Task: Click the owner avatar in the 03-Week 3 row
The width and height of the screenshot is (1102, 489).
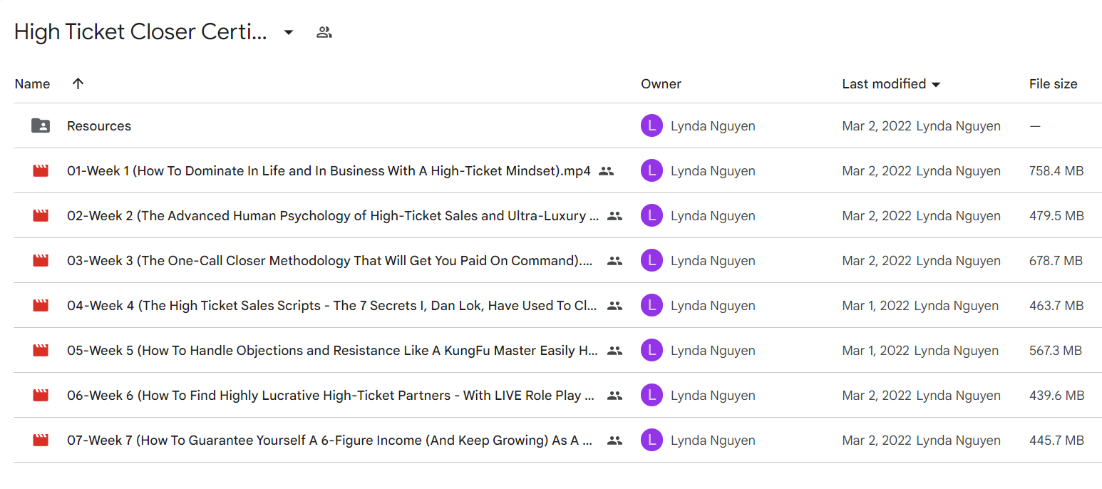Action: [652, 261]
